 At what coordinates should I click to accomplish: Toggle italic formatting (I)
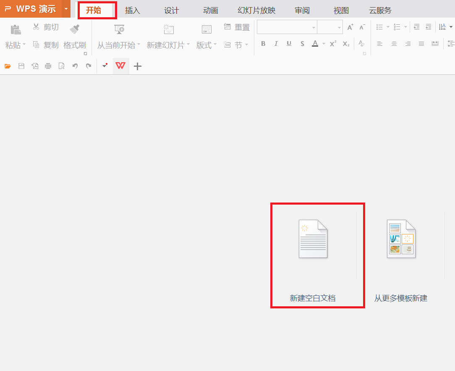(276, 44)
